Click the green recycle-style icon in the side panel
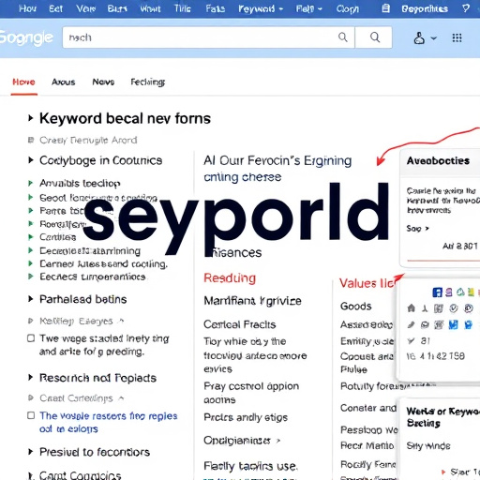 [460, 292]
